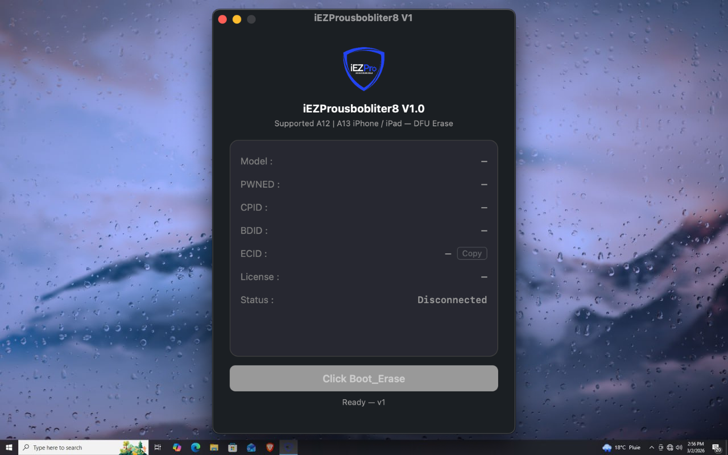This screenshot has width=728, height=455.
Task: Open the network status tray icon
Action: click(670, 448)
